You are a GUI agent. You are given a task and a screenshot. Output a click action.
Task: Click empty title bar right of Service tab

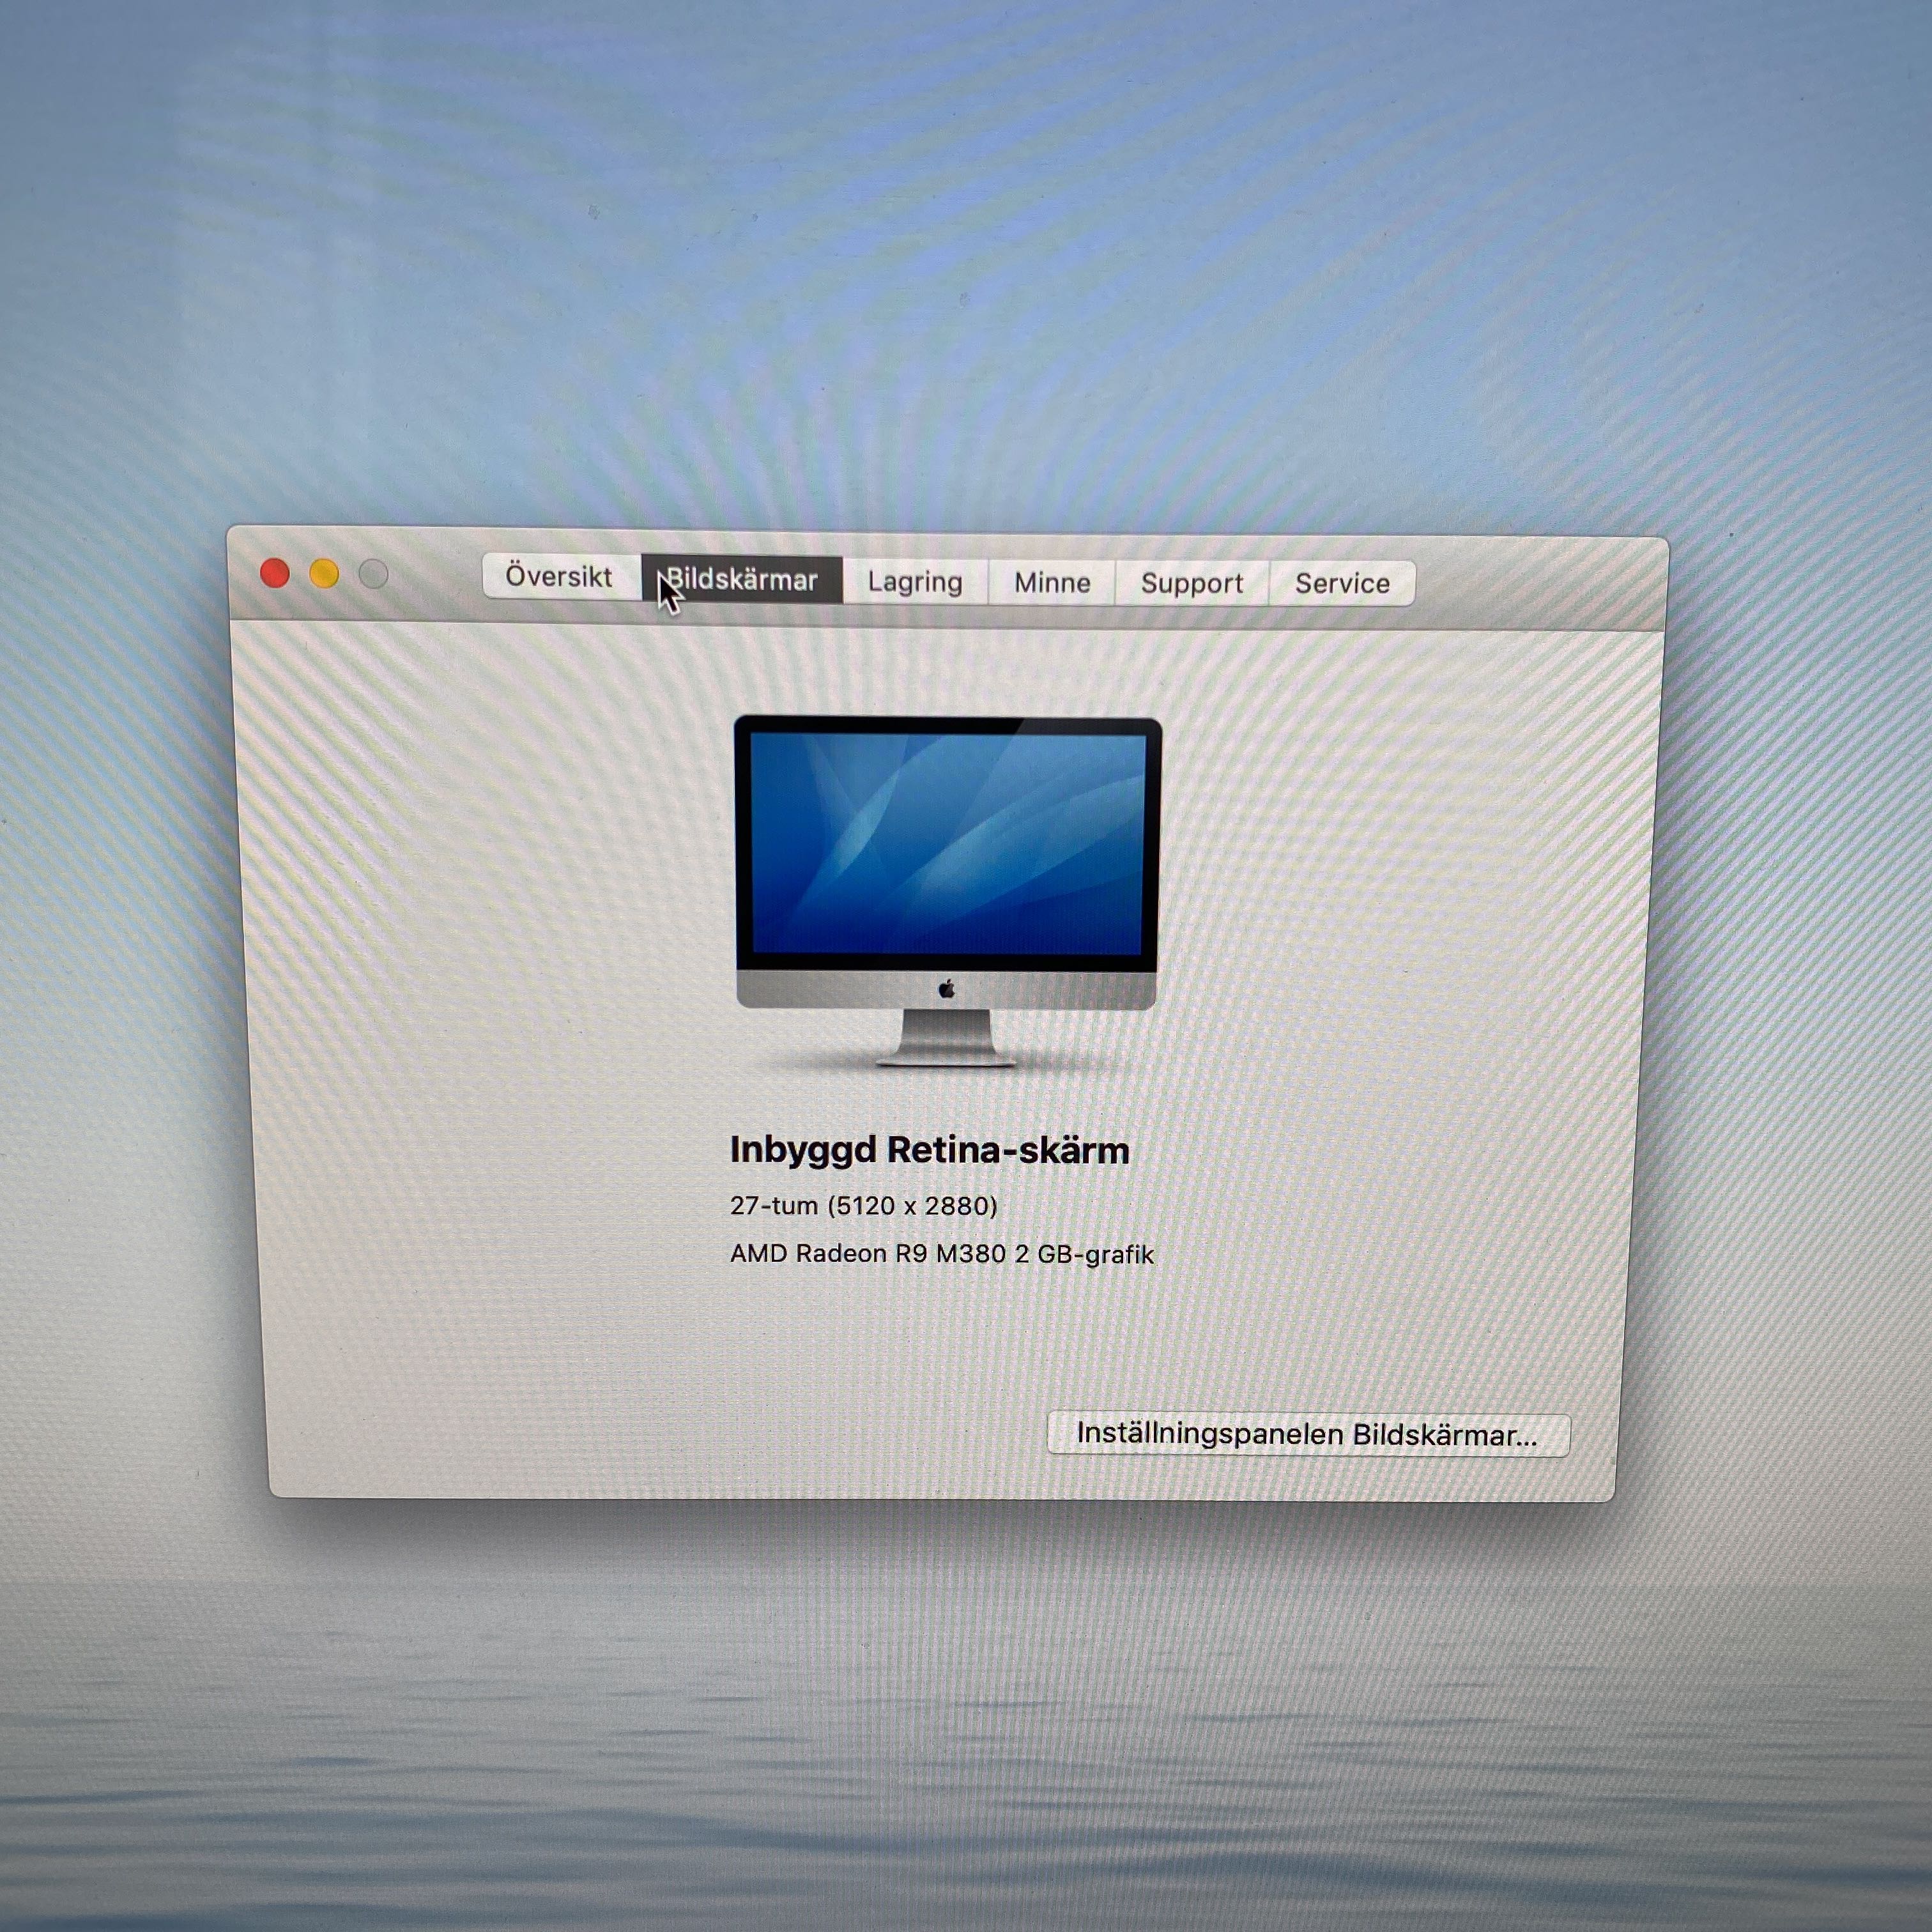point(1540,585)
